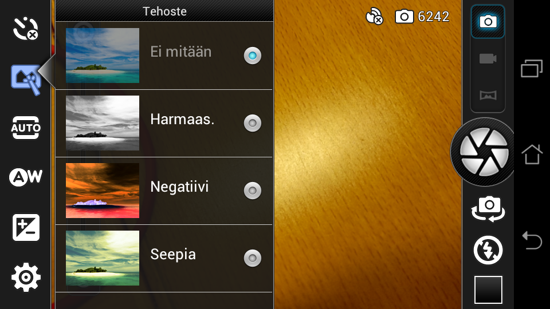Select the effects wand icon
The width and height of the screenshot is (550, 309).
[x=26, y=80]
